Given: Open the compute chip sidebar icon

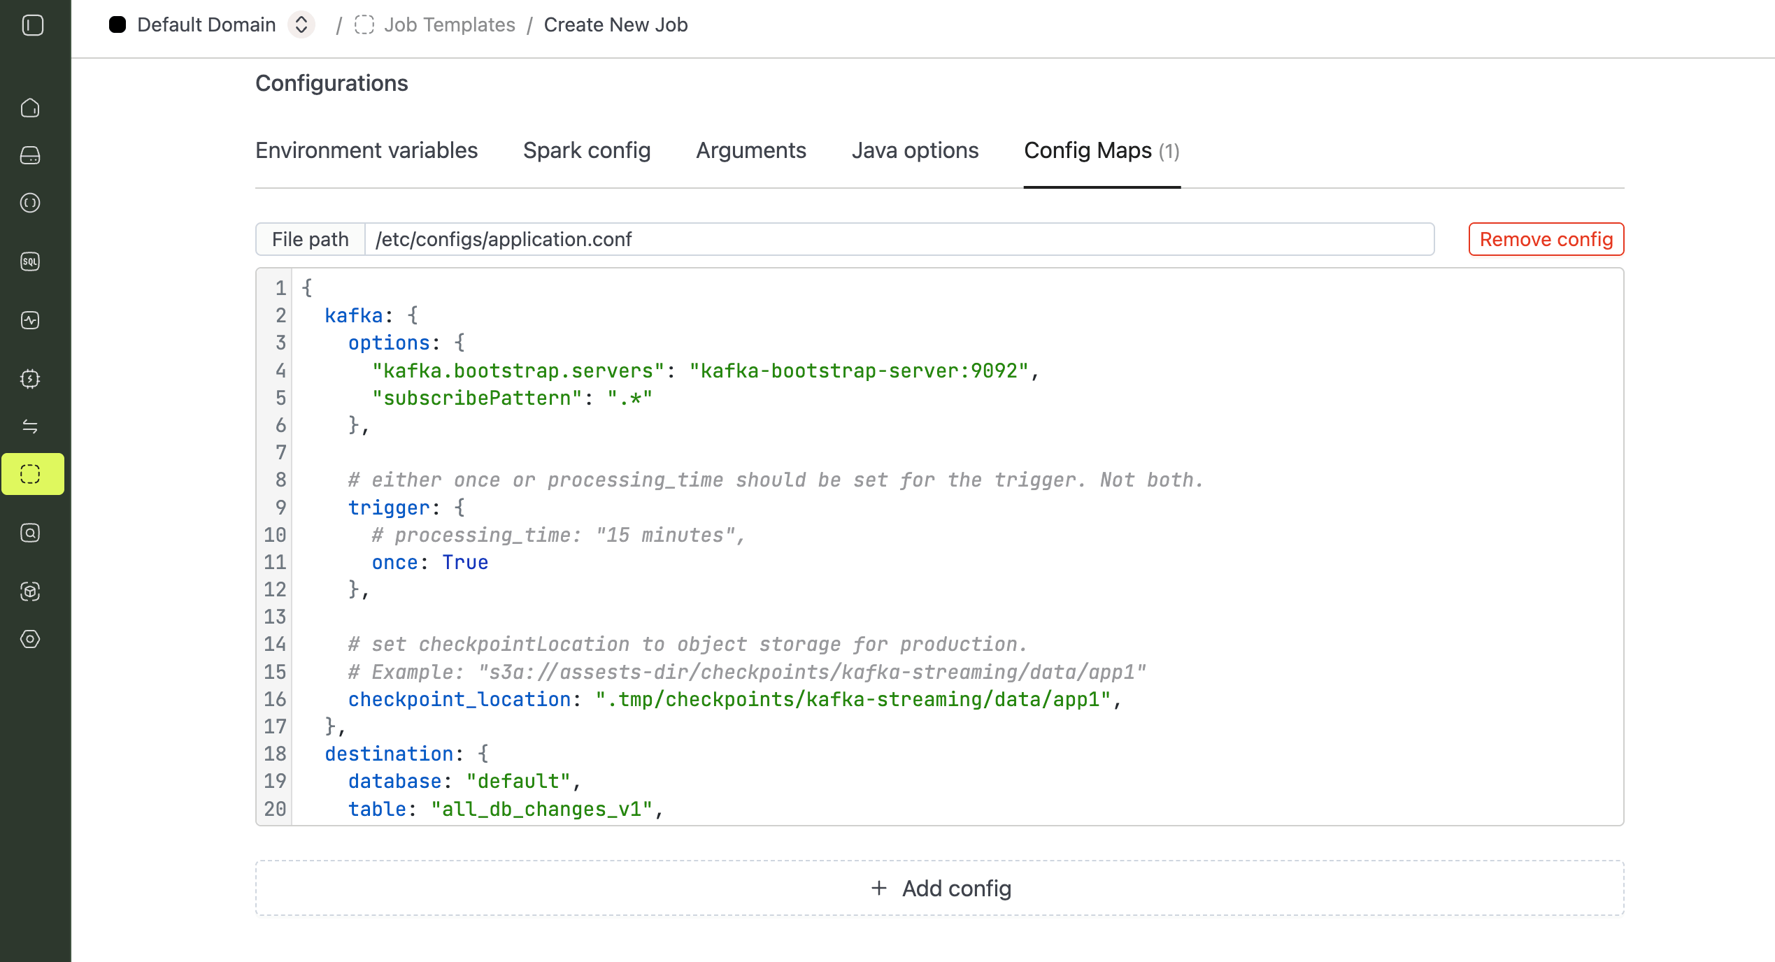Looking at the screenshot, I should tap(30, 379).
